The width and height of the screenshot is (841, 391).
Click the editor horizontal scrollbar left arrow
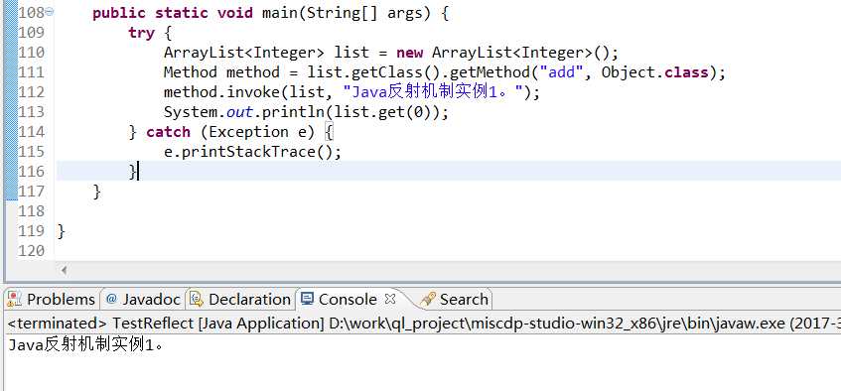point(64,270)
